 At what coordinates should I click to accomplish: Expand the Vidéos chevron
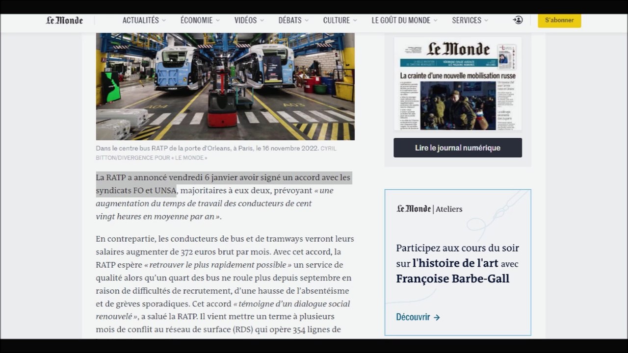pyautogui.click(x=262, y=21)
